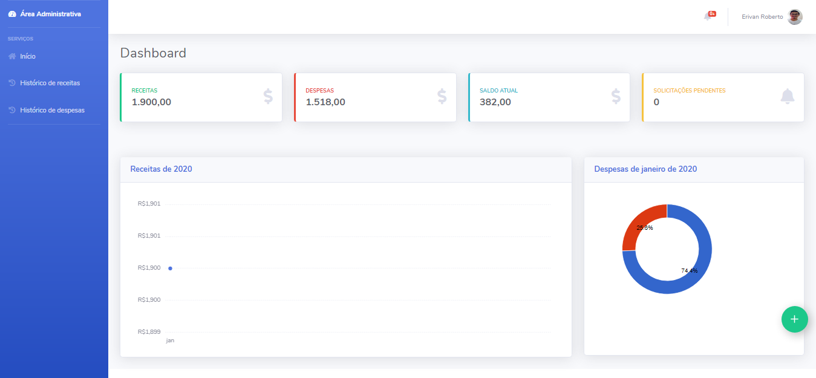Click the dollar icon on the Saldo Atual card

click(615, 96)
